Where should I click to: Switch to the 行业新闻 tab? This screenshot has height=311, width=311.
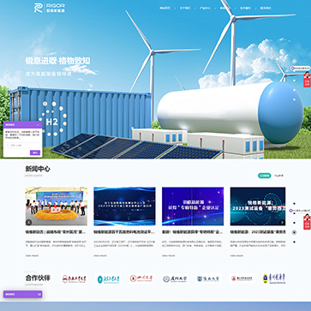tap(278, 176)
